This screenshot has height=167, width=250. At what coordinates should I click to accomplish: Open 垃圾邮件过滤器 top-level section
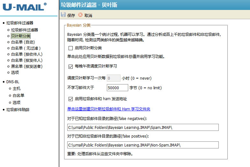tap(20, 23)
